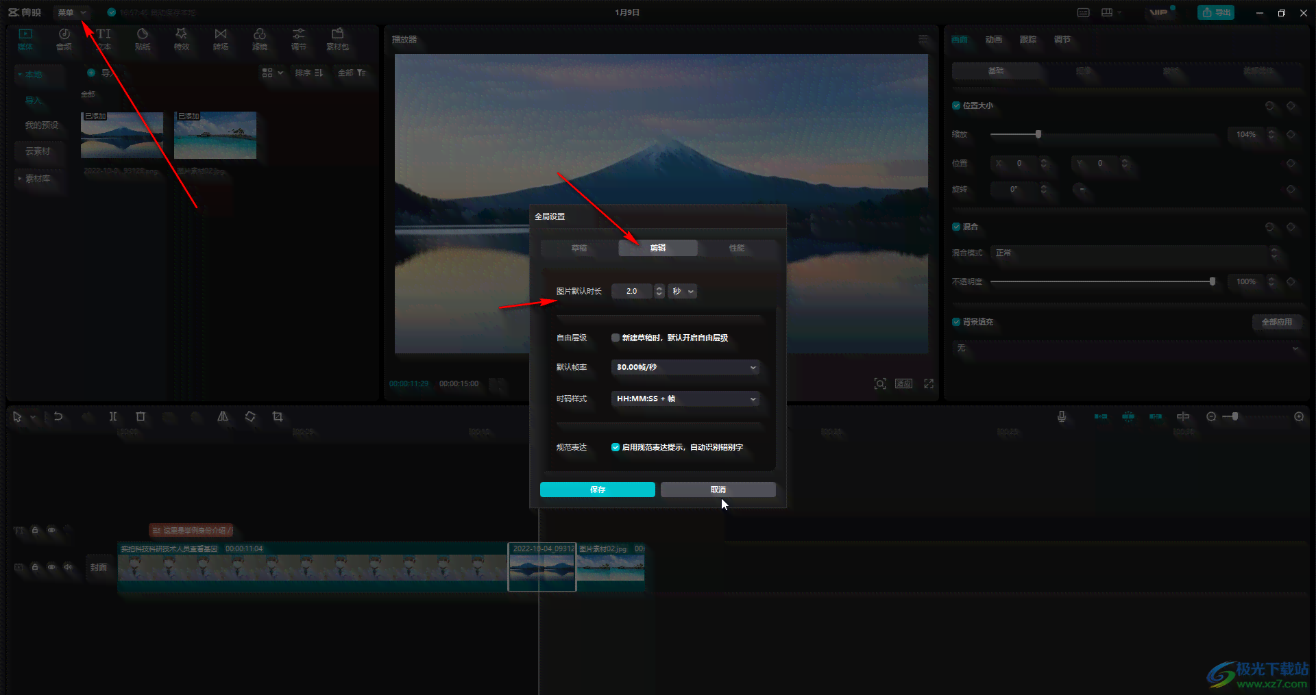
Task: Click the 全部应用 button
Action: 1277,322
